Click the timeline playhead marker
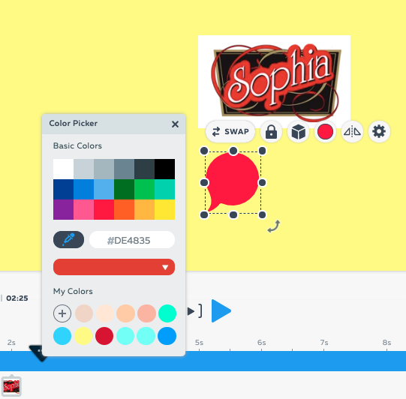Viewport: 406px width, 399px height. point(38,353)
